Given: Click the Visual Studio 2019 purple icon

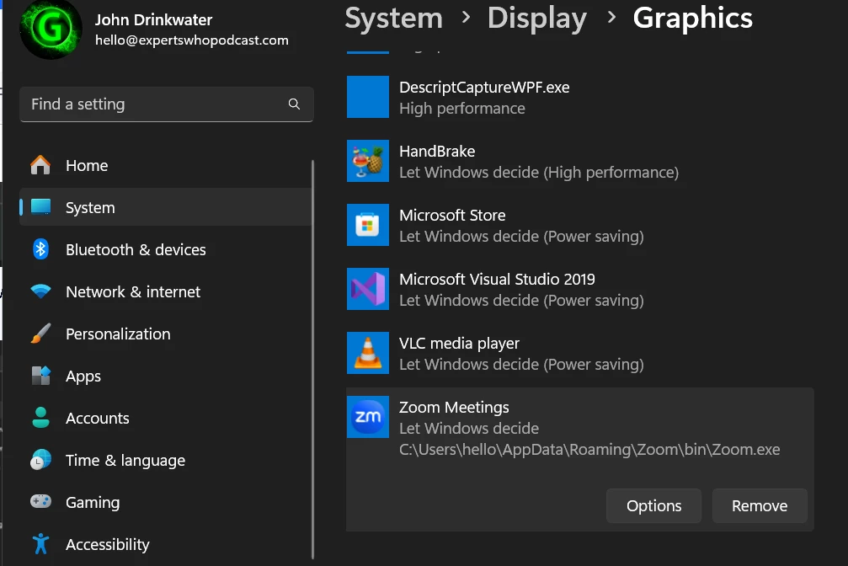Looking at the screenshot, I should point(368,289).
